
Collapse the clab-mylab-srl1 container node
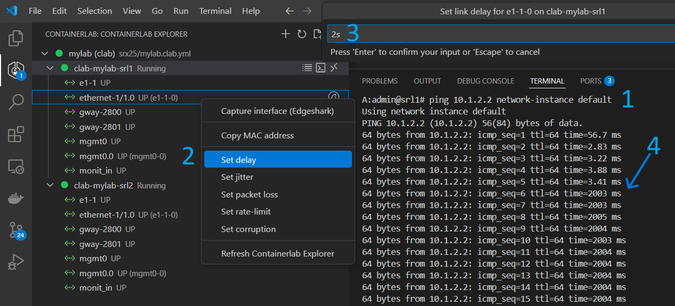coord(51,68)
